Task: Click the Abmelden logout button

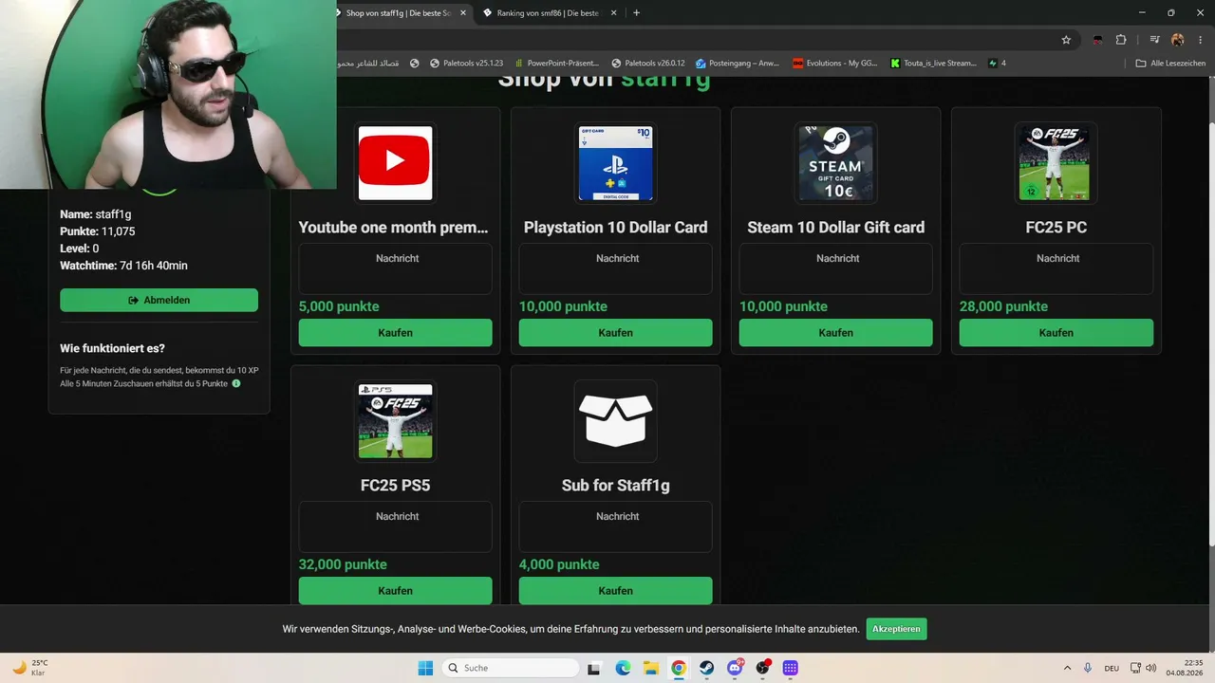Action: (159, 300)
